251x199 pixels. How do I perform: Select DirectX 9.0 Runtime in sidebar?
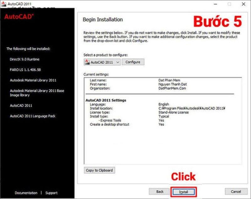(24, 59)
